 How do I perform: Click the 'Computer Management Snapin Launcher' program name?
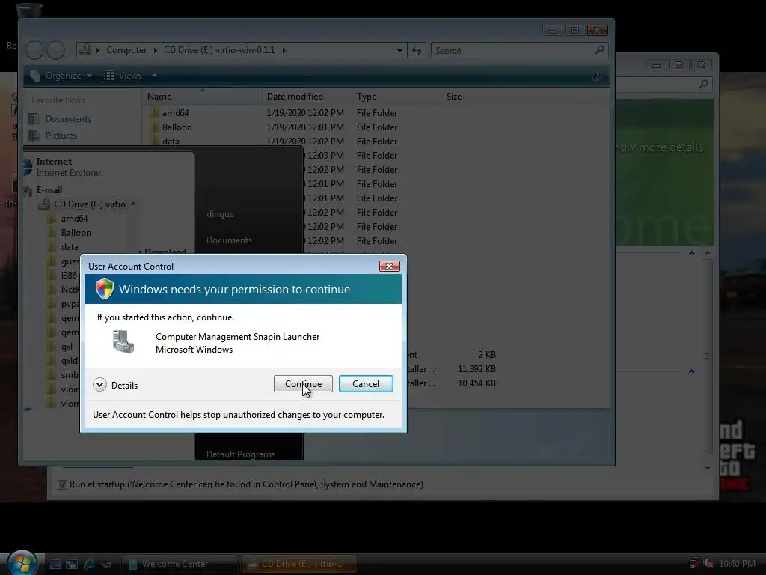click(x=237, y=337)
